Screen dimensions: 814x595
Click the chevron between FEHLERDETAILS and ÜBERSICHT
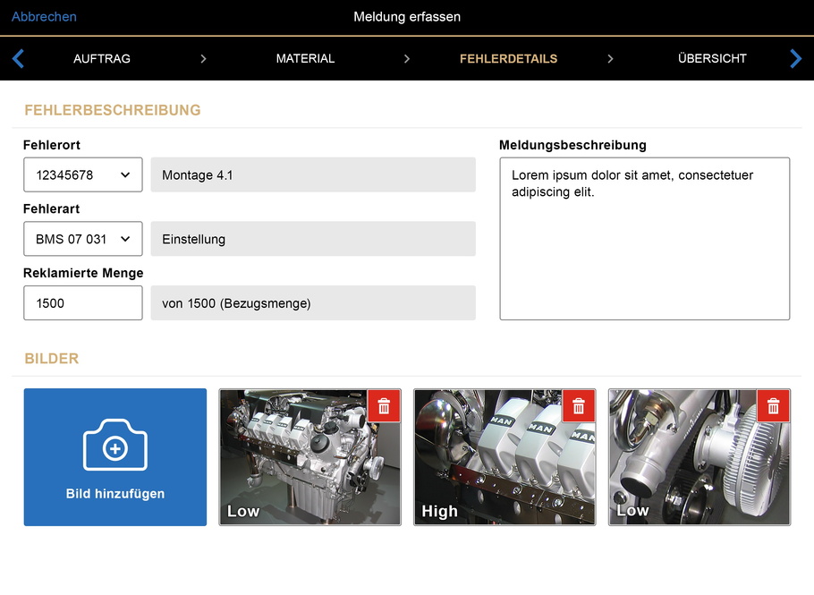tap(610, 59)
